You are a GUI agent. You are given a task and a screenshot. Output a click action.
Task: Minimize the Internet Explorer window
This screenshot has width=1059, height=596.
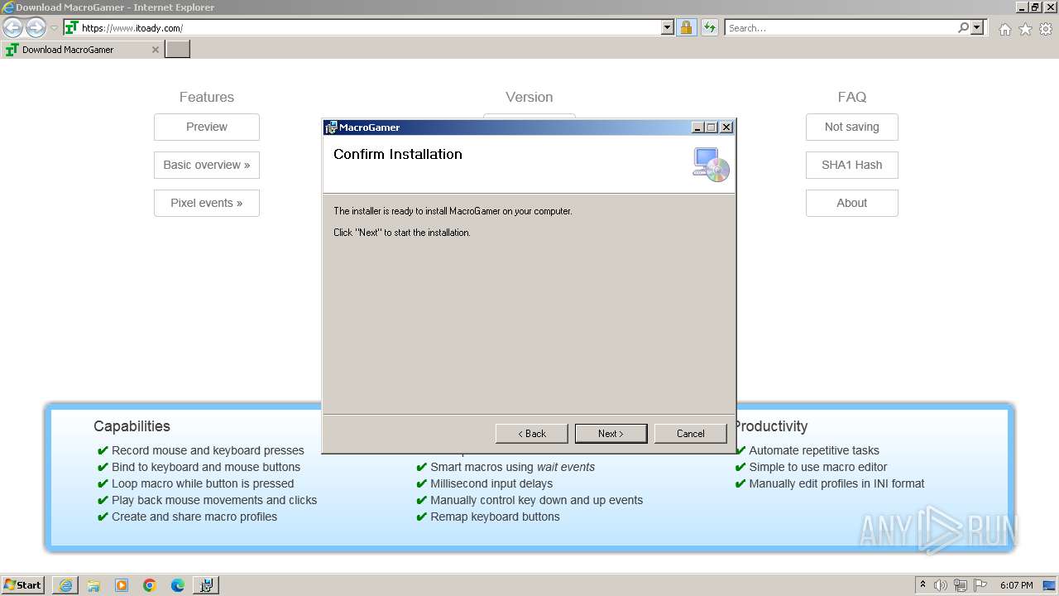pos(1022,7)
